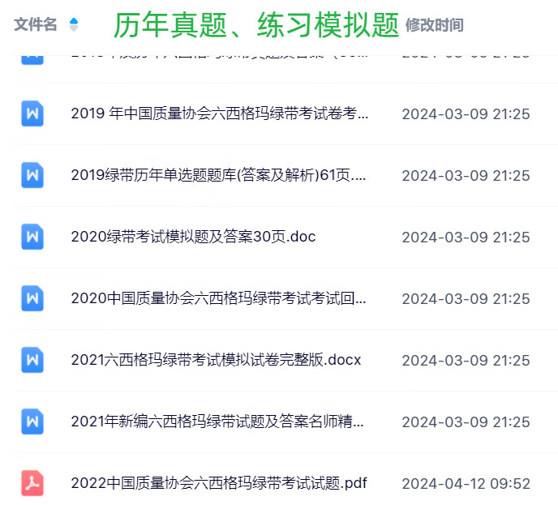Click modified time of 2020绿带考试模拟题及答案30页.doc

pos(466,238)
